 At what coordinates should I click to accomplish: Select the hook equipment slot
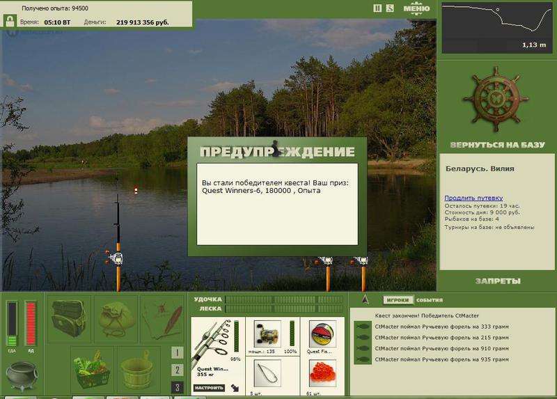tap(267, 373)
